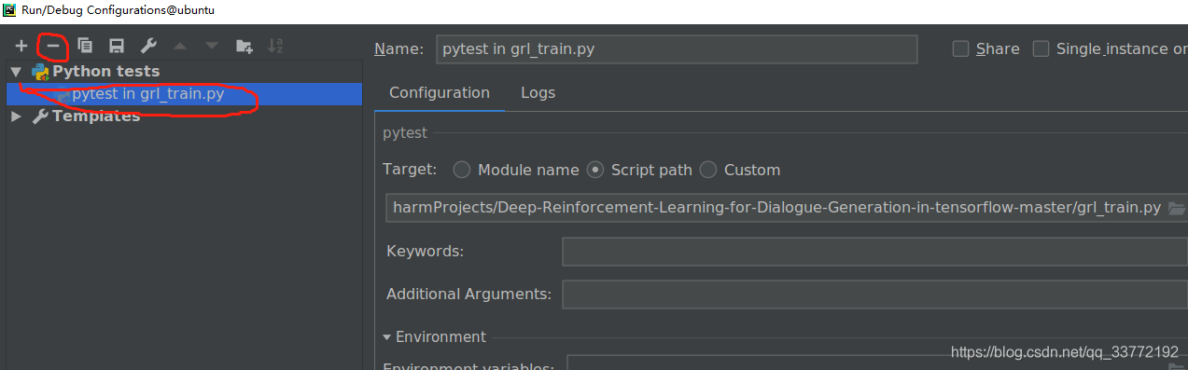This screenshot has width=1188, height=370.
Task: Move the configuration down with arrow icon
Action: coord(212,46)
